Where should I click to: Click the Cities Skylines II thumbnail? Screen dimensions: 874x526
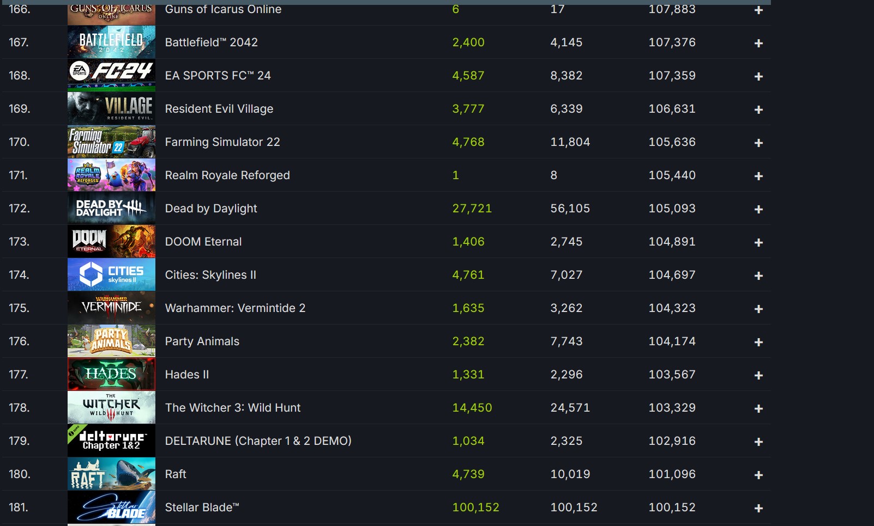111,274
